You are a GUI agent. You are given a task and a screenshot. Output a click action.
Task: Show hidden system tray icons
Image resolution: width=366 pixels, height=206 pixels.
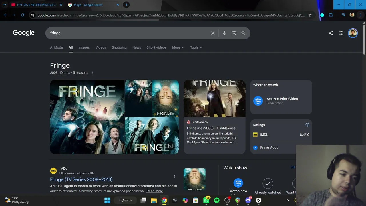point(288,200)
